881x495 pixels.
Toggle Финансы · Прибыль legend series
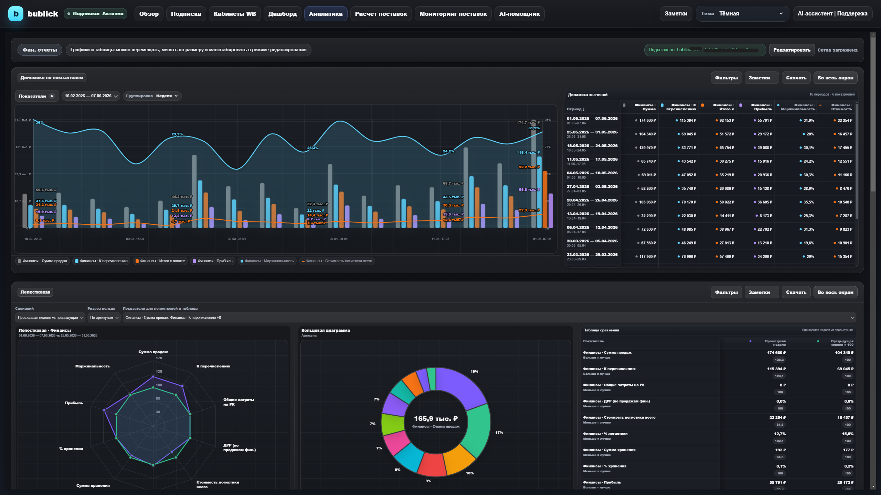click(212, 261)
